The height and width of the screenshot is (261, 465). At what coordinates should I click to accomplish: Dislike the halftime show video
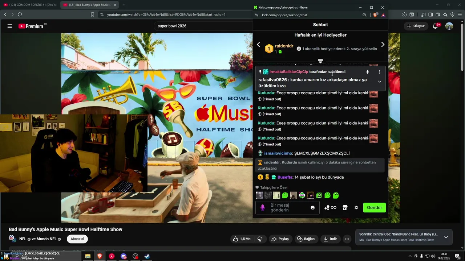point(260,239)
